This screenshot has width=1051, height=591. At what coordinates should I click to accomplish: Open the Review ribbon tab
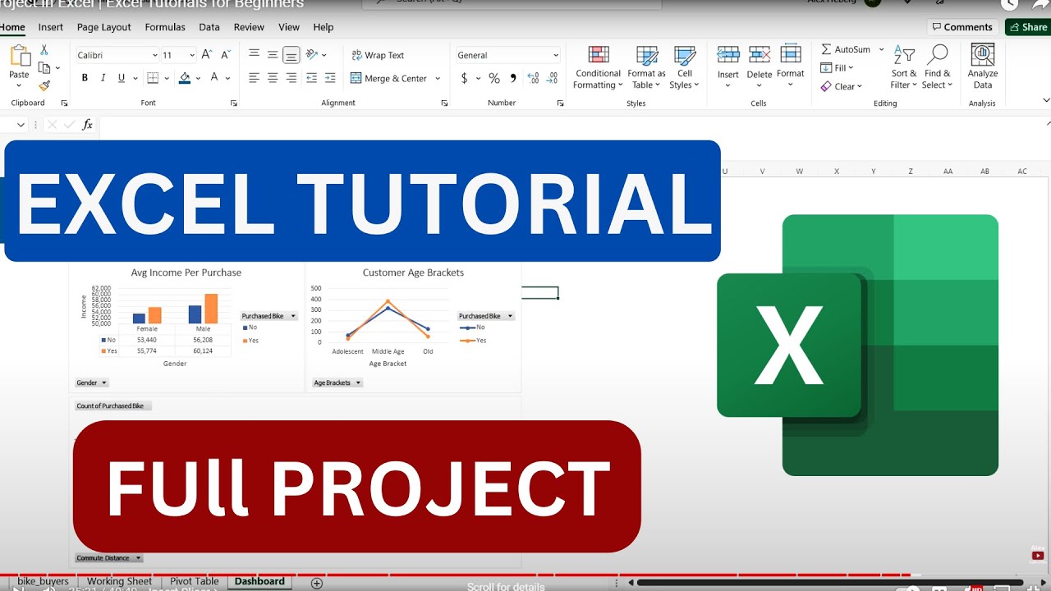[249, 27]
